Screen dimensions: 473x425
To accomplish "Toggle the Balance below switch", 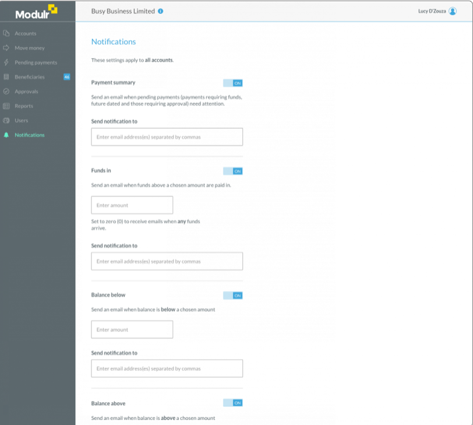I will tap(233, 296).
